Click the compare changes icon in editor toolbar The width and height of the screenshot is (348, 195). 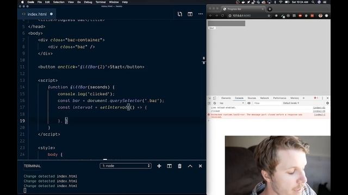tap(180, 14)
